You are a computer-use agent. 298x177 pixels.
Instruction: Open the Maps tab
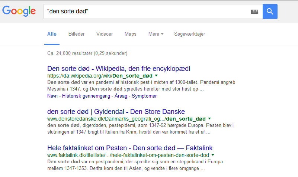tap(130, 34)
